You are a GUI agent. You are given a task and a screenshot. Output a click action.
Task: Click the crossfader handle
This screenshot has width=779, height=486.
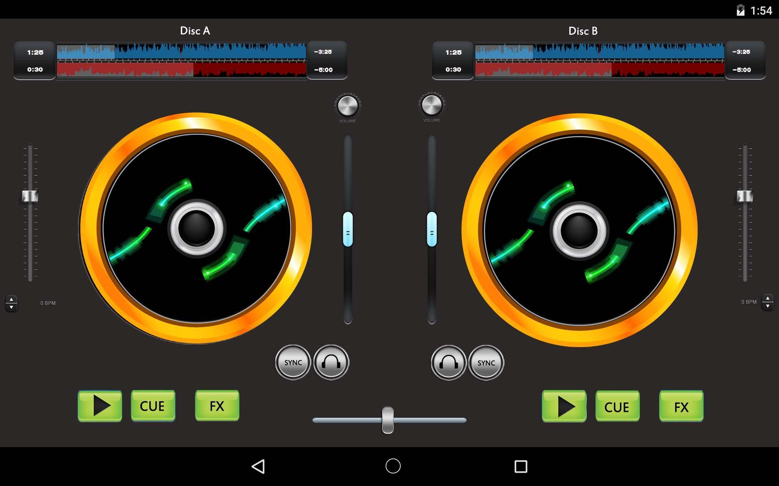click(x=388, y=420)
